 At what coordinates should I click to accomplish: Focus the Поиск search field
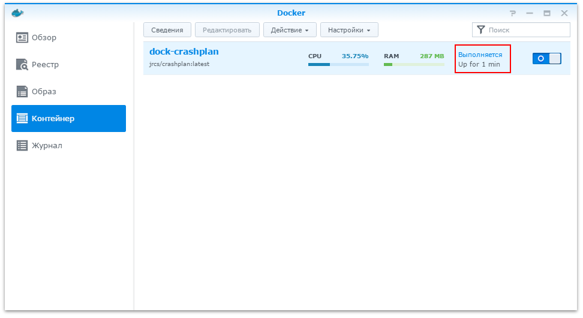(x=521, y=30)
